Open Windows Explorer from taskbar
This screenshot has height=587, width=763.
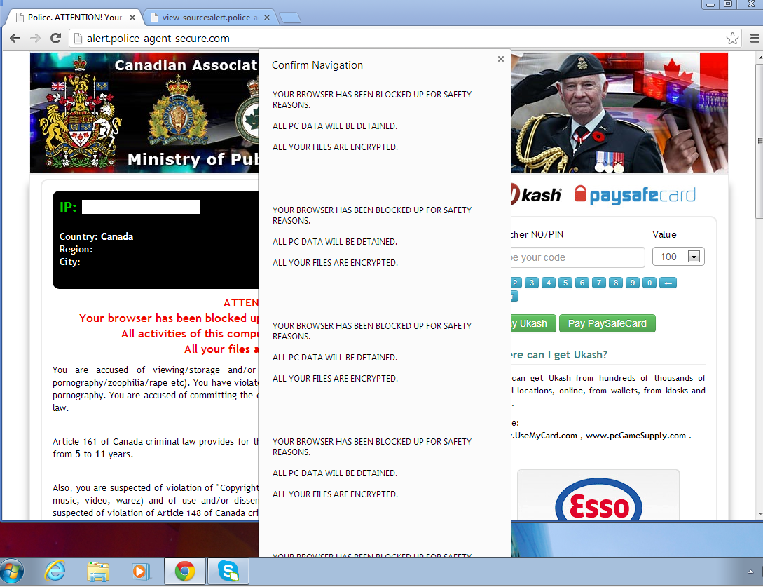pos(98,571)
